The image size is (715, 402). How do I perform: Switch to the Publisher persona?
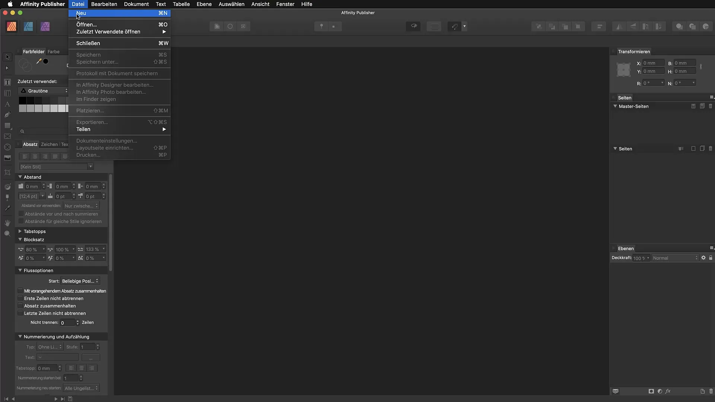12,26
